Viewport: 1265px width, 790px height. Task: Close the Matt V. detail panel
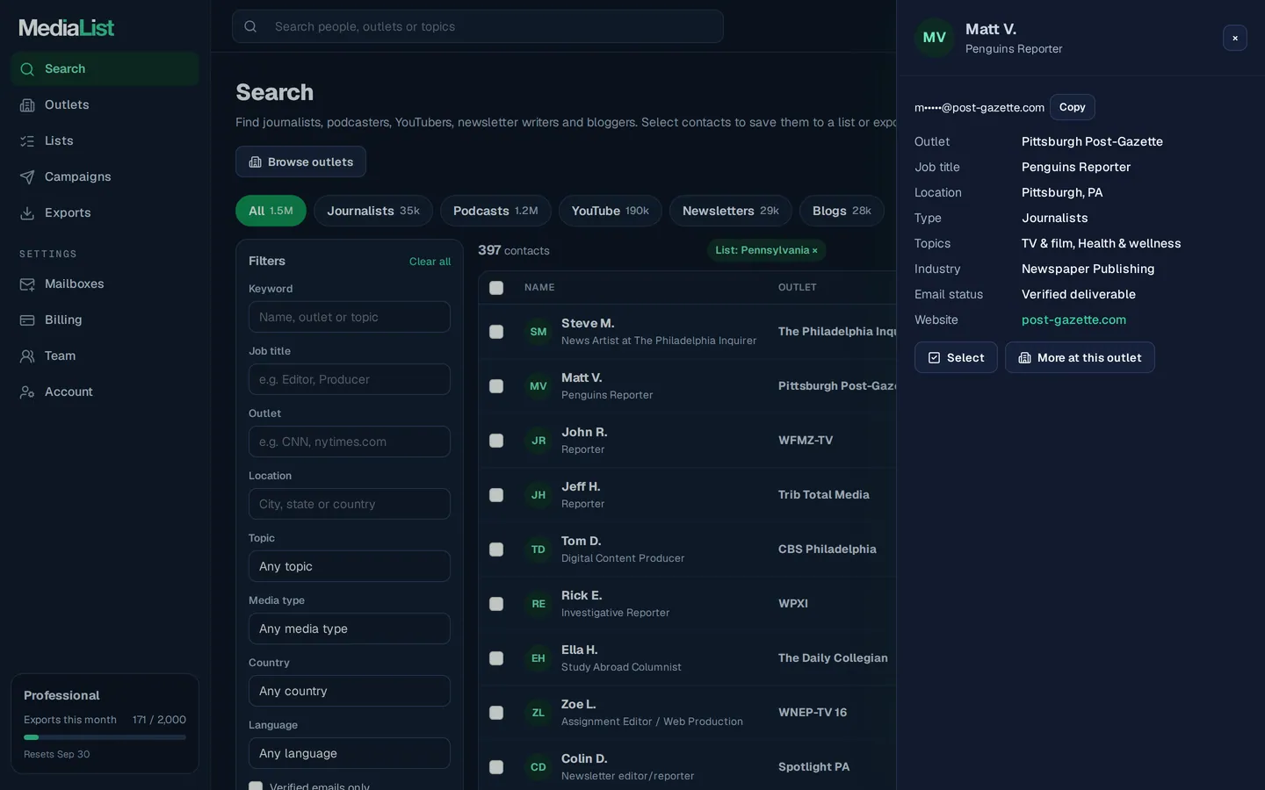tap(1235, 38)
